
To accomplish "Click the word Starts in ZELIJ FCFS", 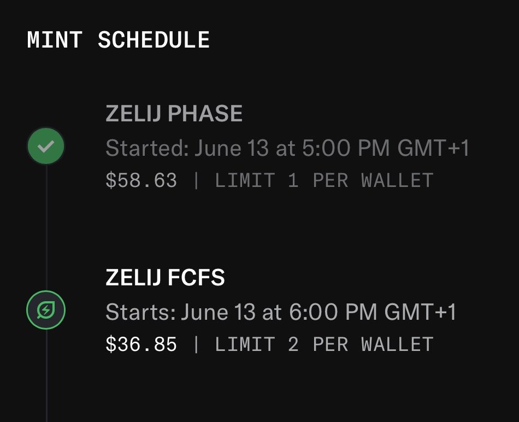I will pyautogui.click(x=140, y=312).
